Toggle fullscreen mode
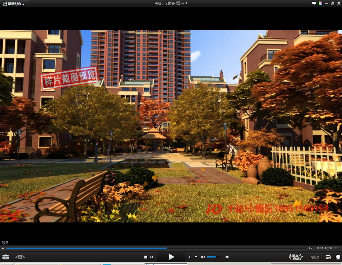Viewport: 342px width, 265px height. coord(227,257)
